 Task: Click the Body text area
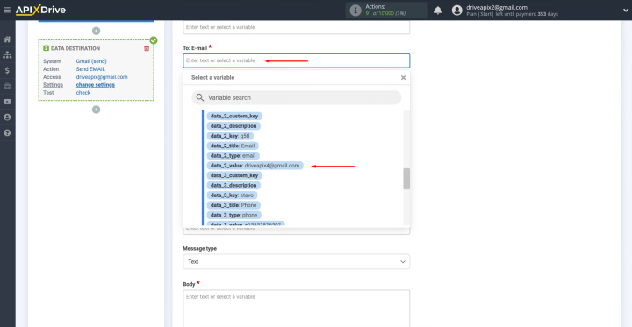[x=297, y=309]
